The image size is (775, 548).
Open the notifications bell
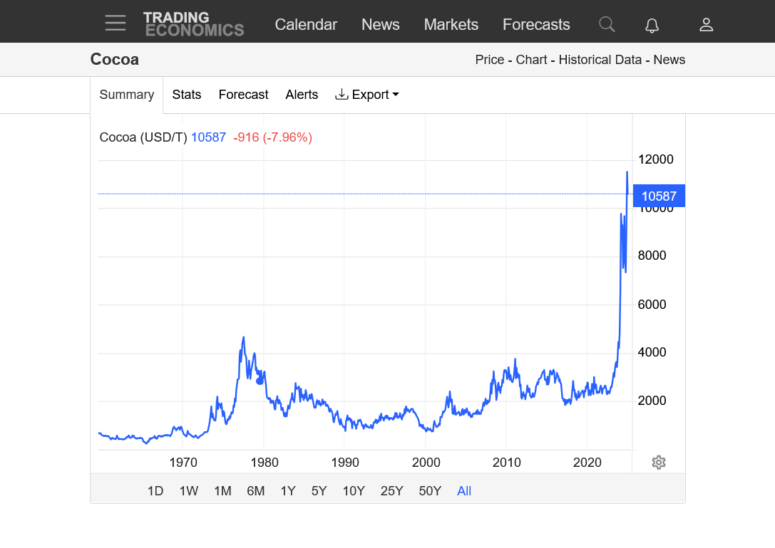click(x=652, y=25)
